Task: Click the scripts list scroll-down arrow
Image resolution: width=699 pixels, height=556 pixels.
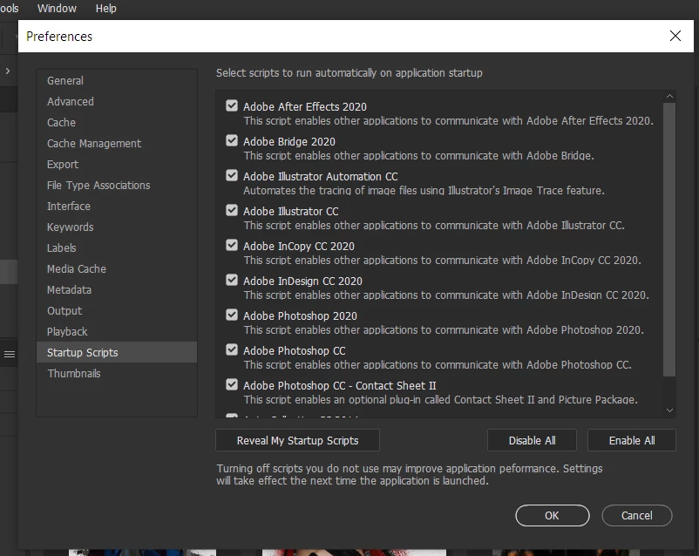Action: [x=669, y=410]
